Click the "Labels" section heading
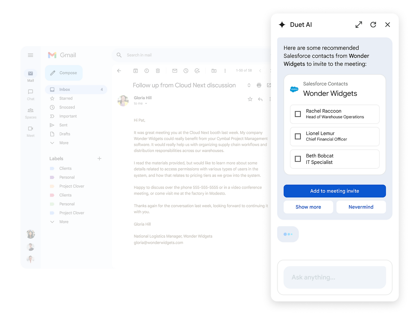 click(x=56, y=159)
